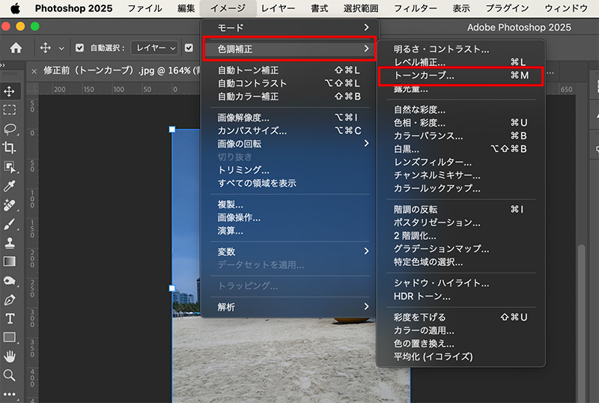The width and height of the screenshot is (599, 403).
Task: Open the Photoshop 2025 application menu
Action: point(73,8)
